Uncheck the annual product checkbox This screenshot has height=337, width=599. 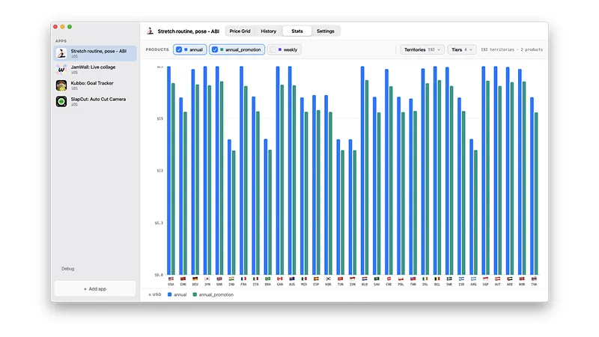click(179, 49)
